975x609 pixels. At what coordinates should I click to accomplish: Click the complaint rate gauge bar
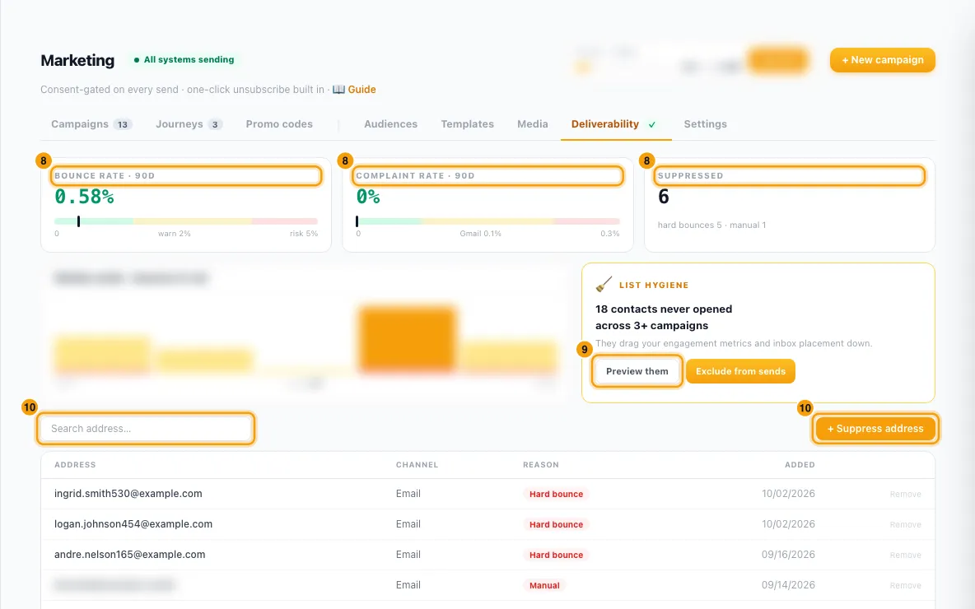(487, 221)
